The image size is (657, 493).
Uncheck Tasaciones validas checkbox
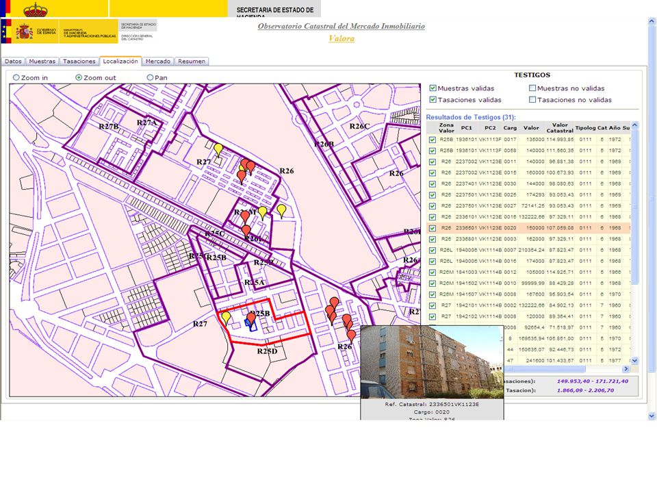pyautogui.click(x=433, y=100)
